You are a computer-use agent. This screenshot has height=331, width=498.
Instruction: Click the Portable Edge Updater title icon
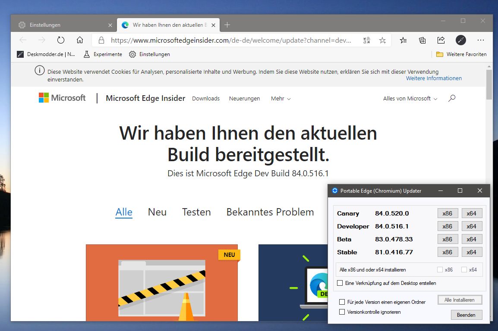coord(335,190)
